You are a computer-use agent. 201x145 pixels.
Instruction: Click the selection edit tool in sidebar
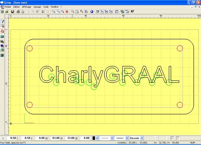(x=2, y=26)
